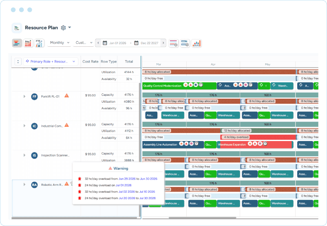
Task: Click the Forklift FL-01 resource name
Action: [x=50, y=97]
